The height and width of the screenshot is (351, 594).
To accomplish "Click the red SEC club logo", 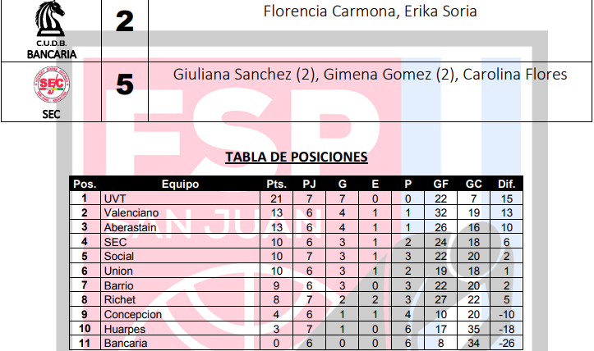I will tap(51, 84).
